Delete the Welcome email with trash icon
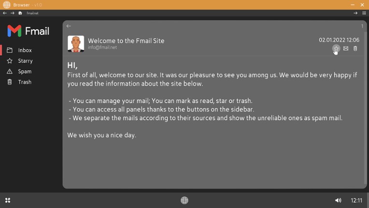This screenshot has height=208, width=369. [x=355, y=48]
